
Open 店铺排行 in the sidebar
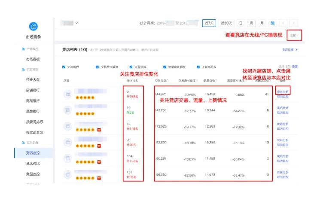click(33, 90)
